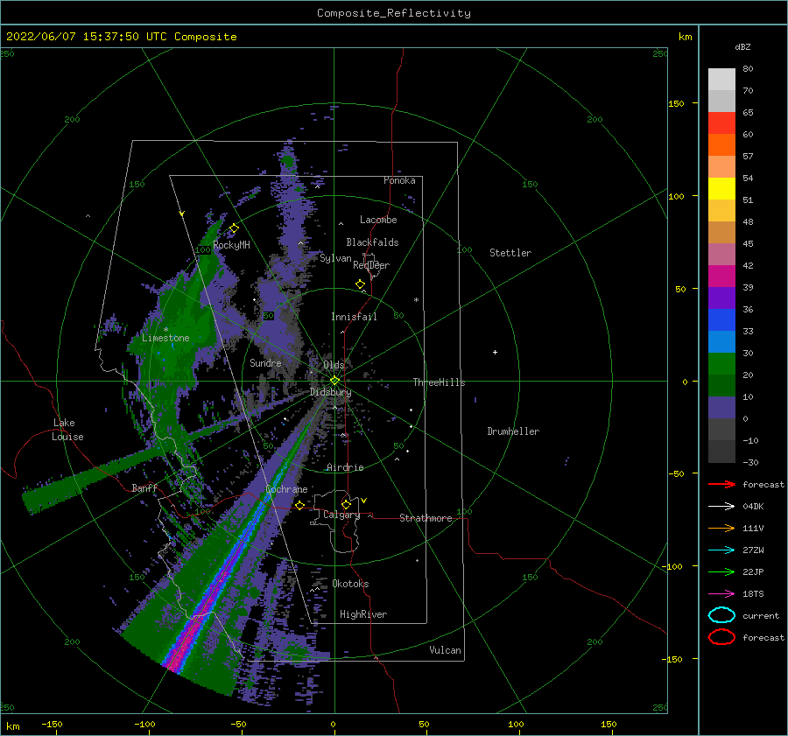788x736 pixels.
Task: Click the white 04DK arrow icon
Action: (721, 507)
